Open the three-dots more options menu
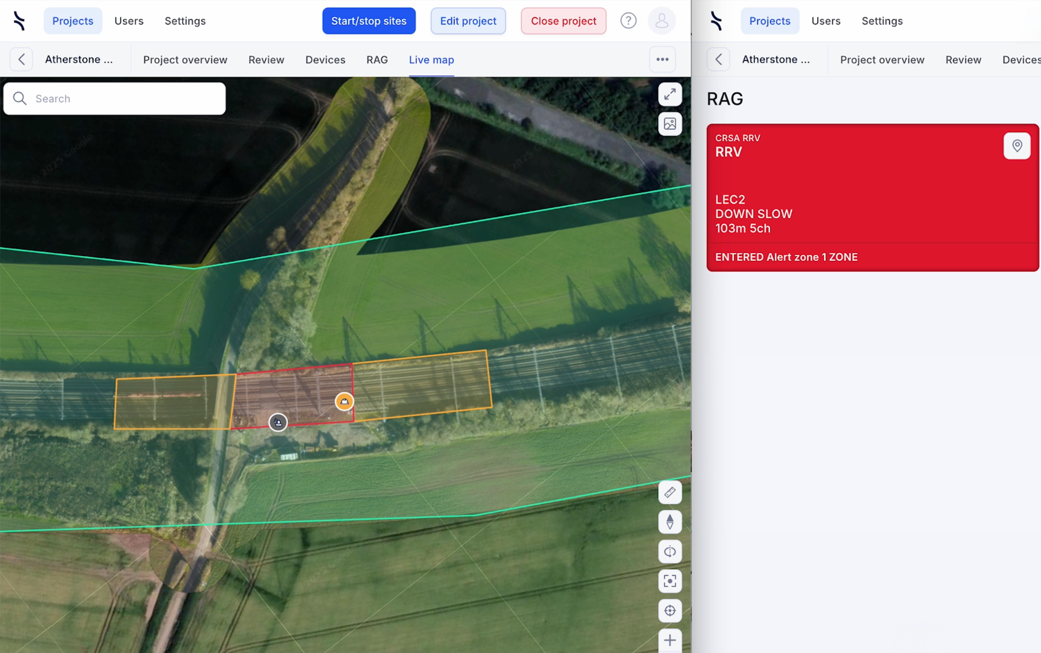 [662, 59]
